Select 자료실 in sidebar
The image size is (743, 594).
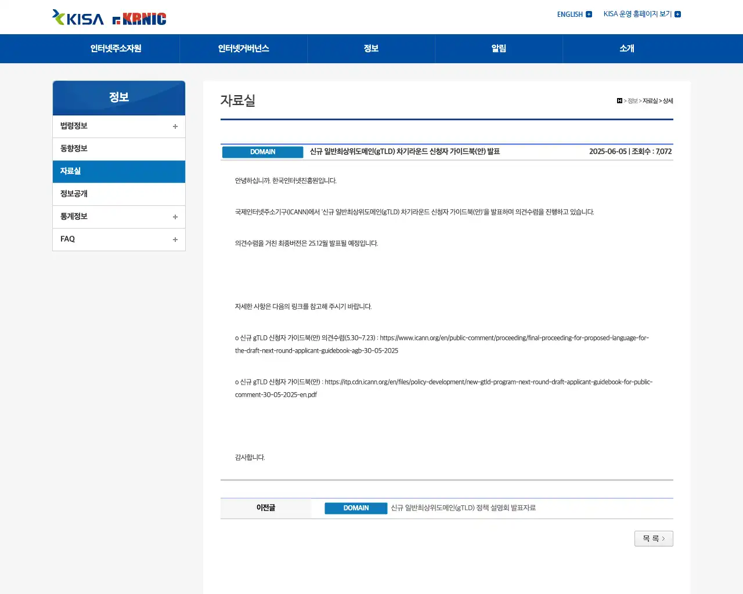(119, 172)
